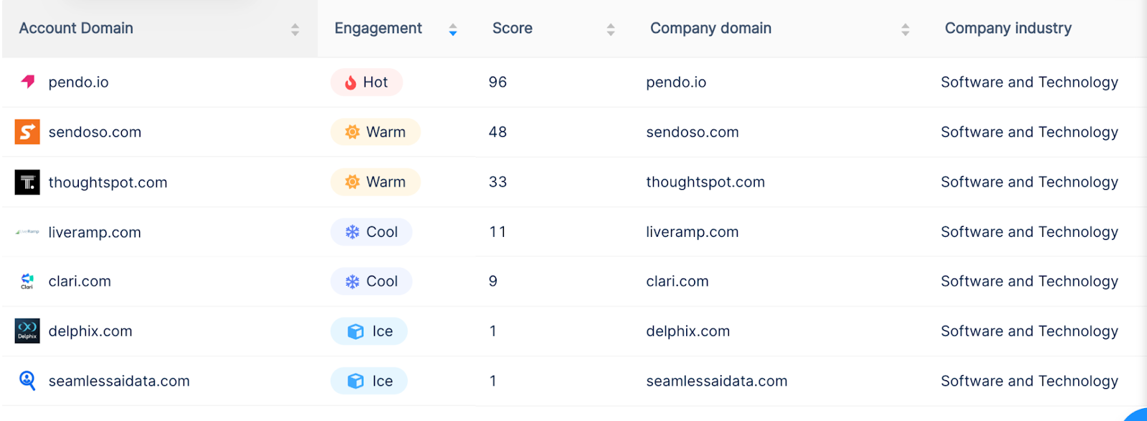Sort by the Score column arrows
Screen dimensions: 1147x421
[x=610, y=29]
